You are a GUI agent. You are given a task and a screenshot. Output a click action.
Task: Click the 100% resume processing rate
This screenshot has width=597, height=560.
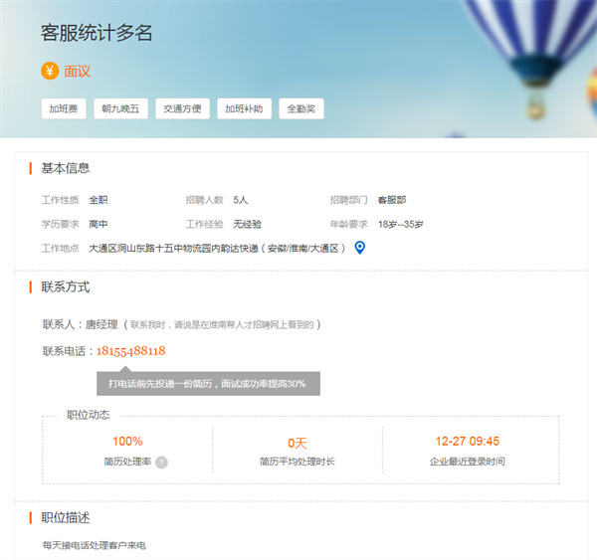coord(127,442)
